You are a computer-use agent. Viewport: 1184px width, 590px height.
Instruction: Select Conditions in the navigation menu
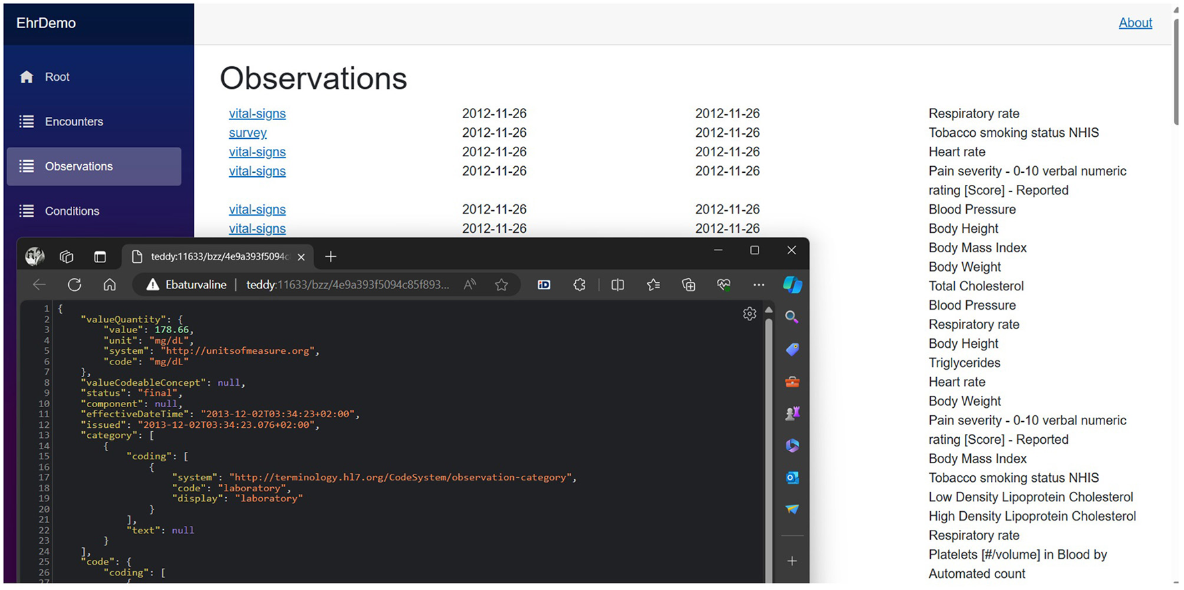point(71,211)
